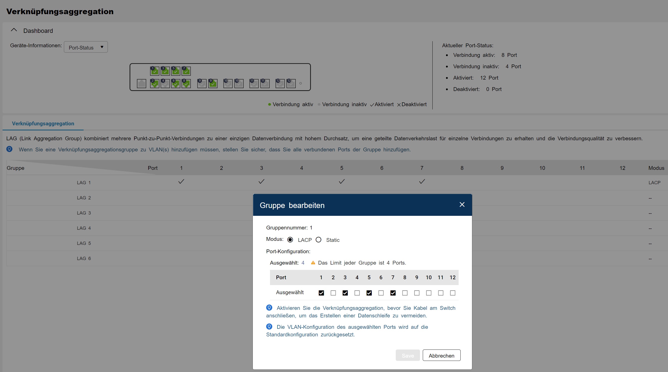Viewport: 668px width, 372px height.
Task: Select the LACP mode radio button
Action: (290, 240)
